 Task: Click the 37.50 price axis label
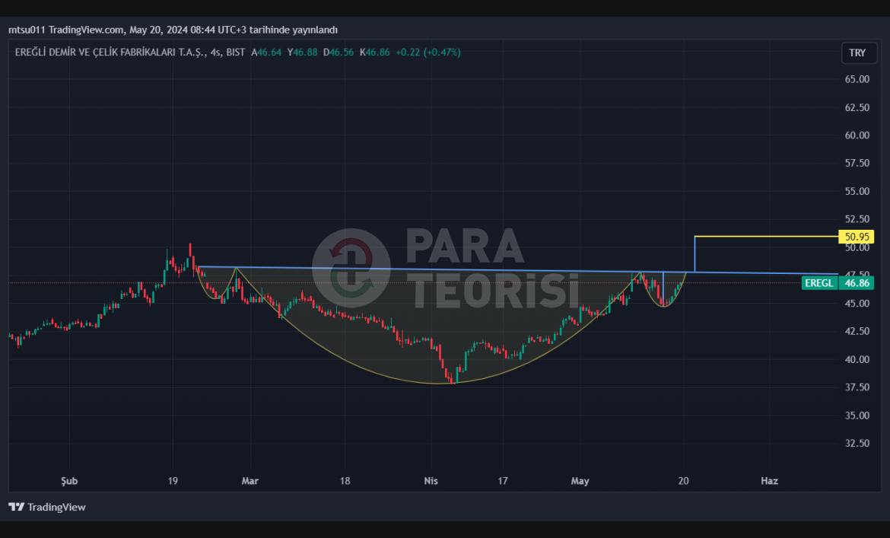pyautogui.click(x=857, y=387)
